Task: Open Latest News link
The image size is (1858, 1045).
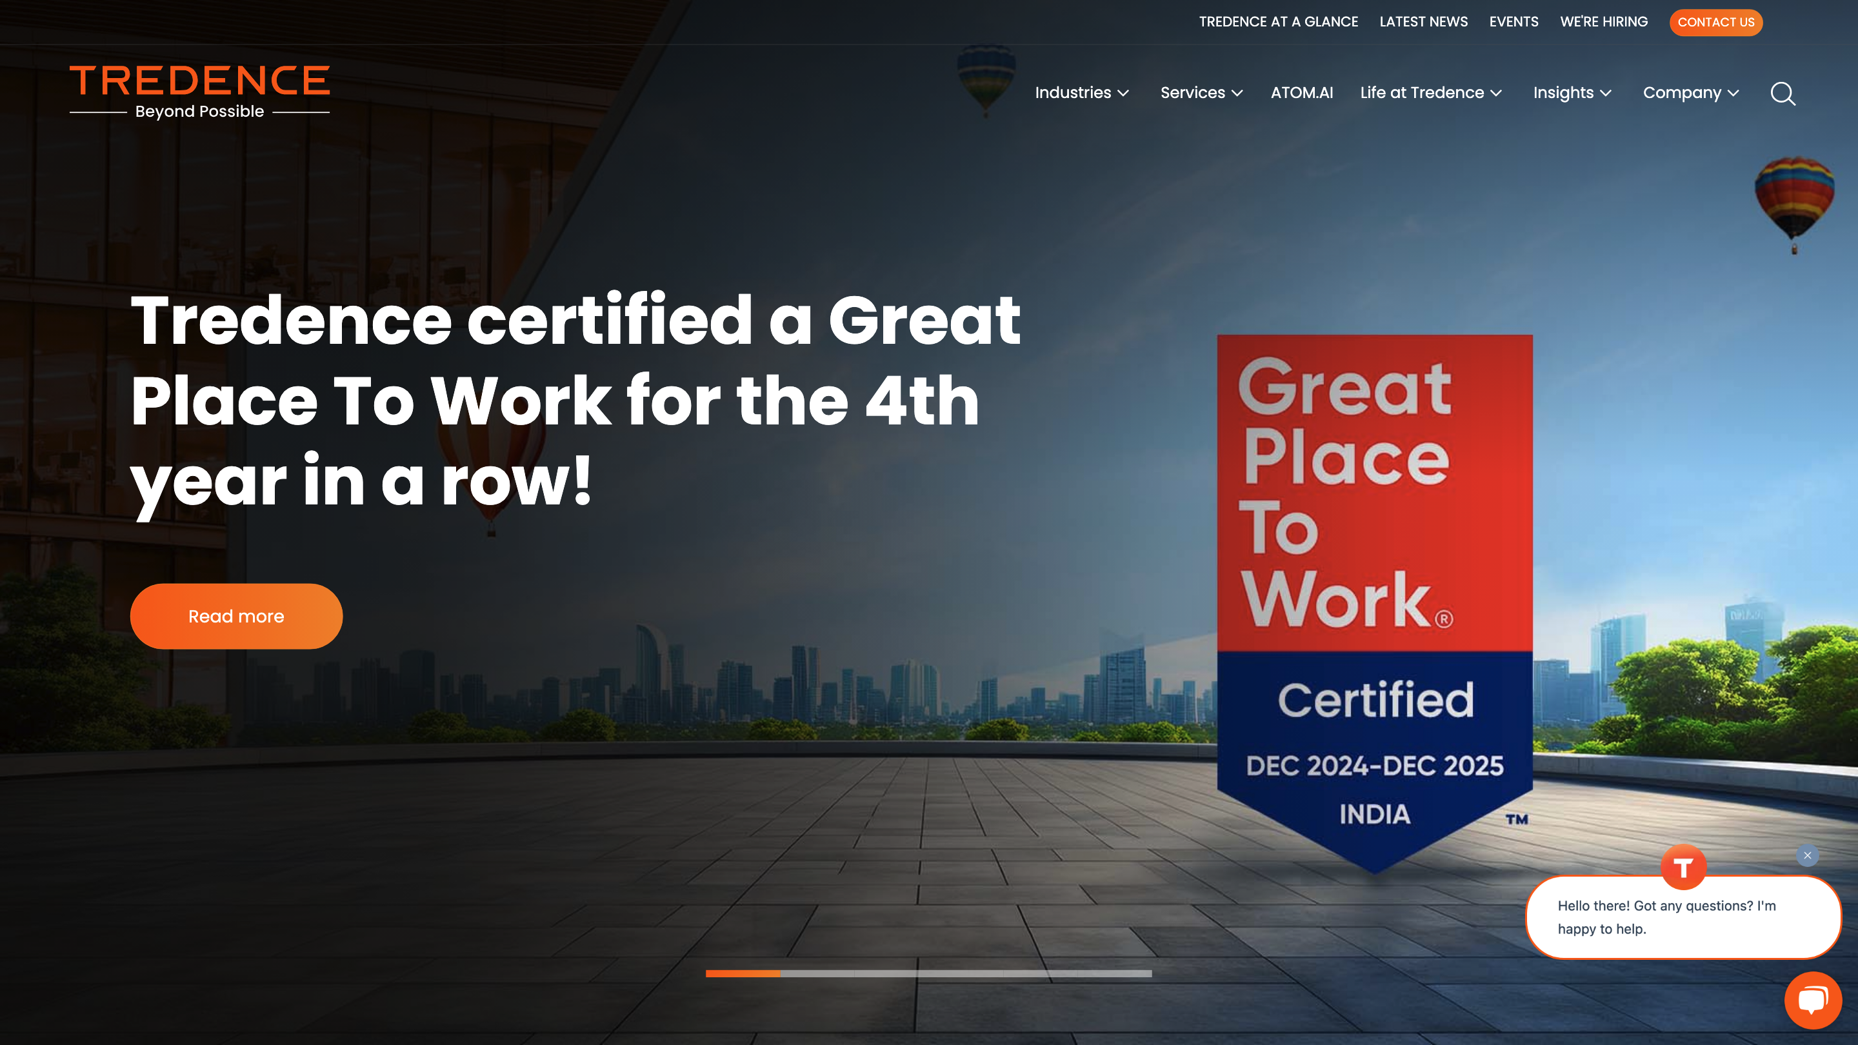Action: 1423,22
